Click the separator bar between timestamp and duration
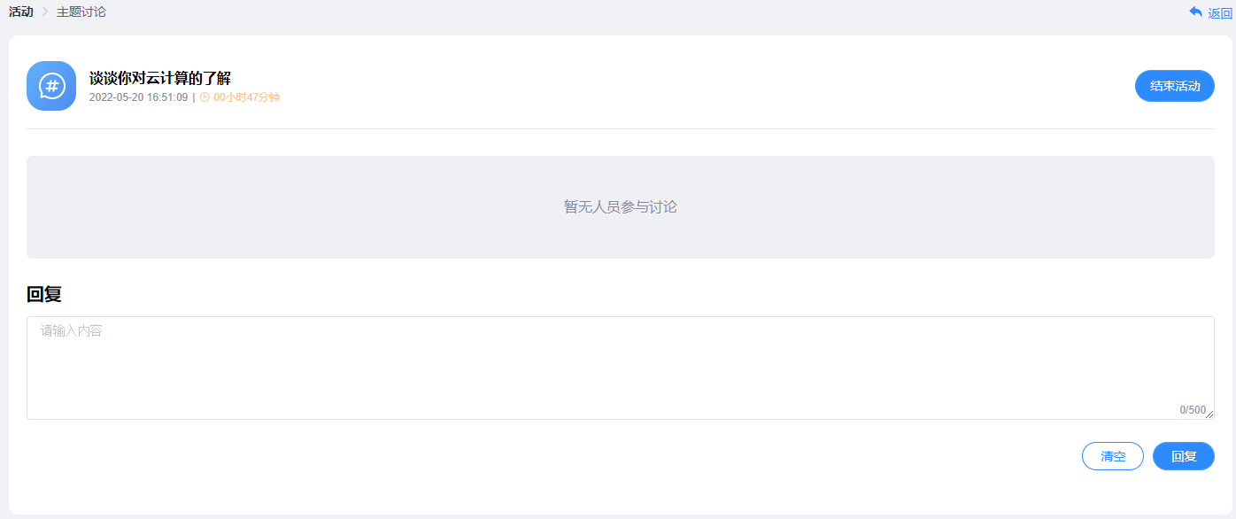This screenshot has width=1236, height=519. 194,97
